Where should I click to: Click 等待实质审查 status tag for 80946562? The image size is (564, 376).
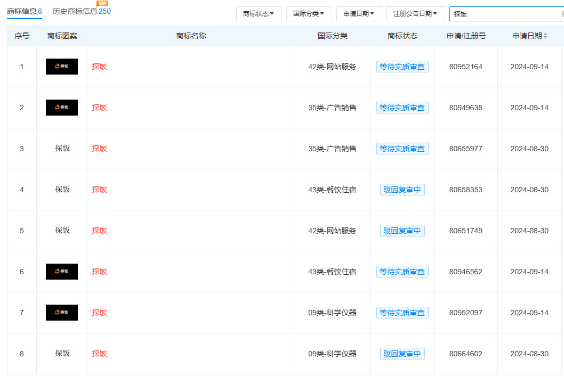point(402,272)
